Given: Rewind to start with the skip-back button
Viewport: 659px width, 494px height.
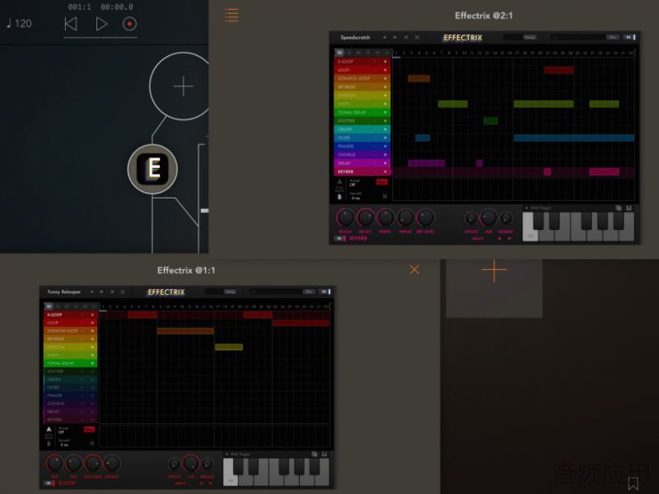Looking at the screenshot, I should pos(71,24).
